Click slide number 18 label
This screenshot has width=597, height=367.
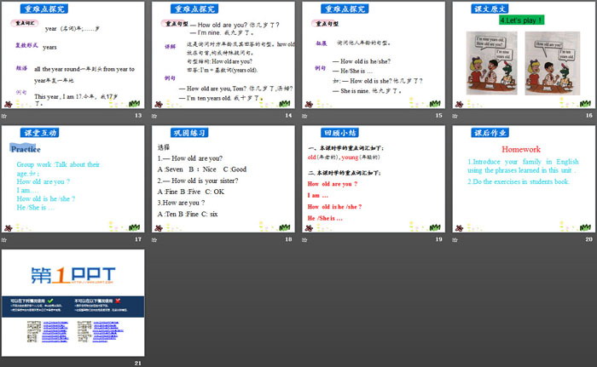coord(288,239)
